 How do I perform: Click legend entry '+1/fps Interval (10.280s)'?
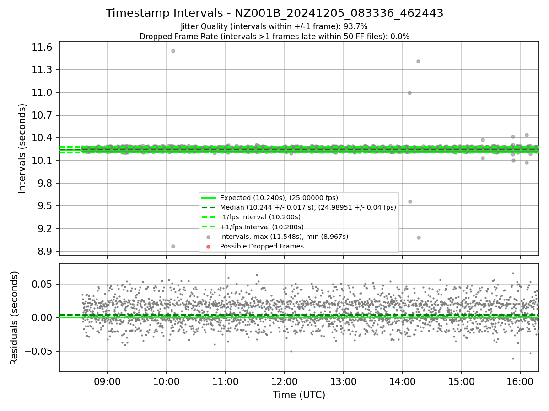tap(262, 227)
